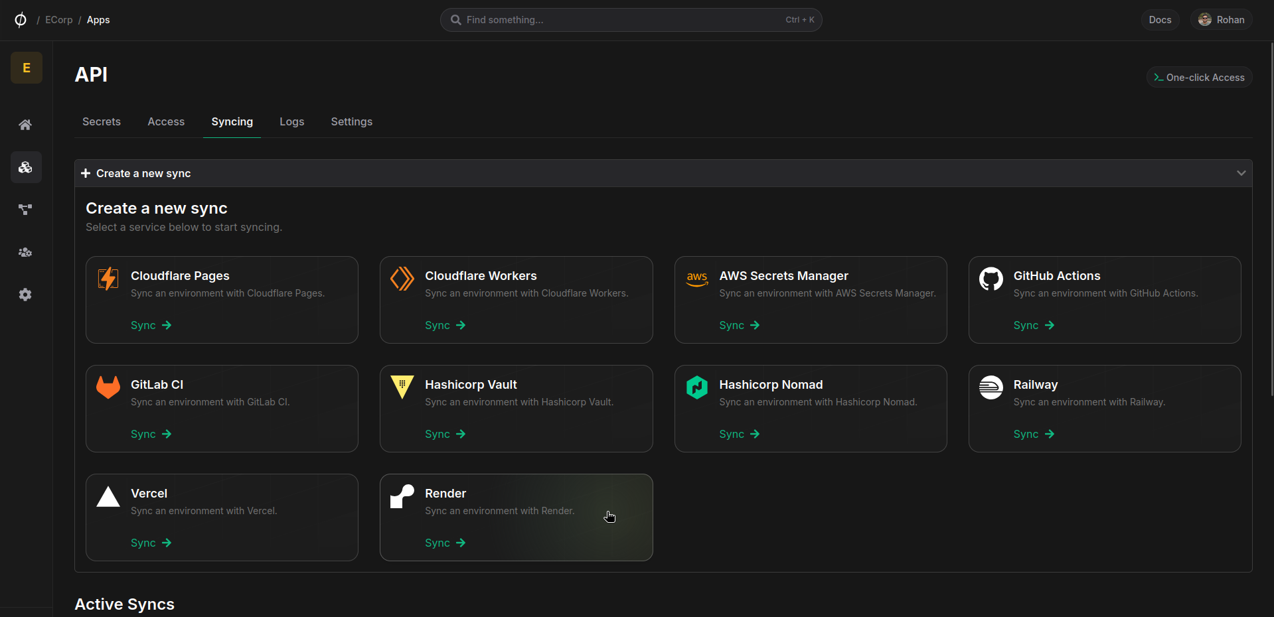Open the members group sidebar icon
The height and width of the screenshot is (617, 1274).
(x=25, y=252)
